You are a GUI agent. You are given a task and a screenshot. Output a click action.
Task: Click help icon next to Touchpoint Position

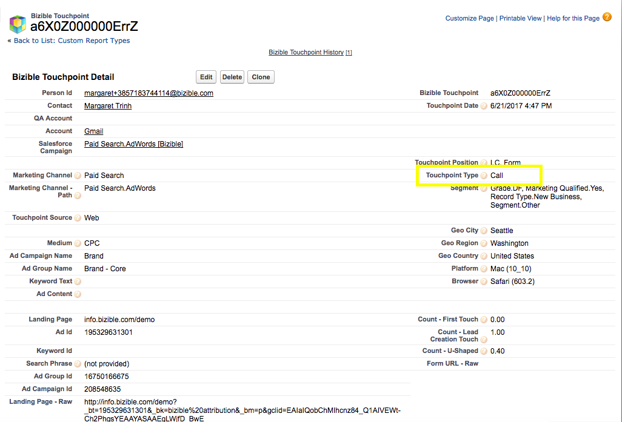pyautogui.click(x=484, y=162)
